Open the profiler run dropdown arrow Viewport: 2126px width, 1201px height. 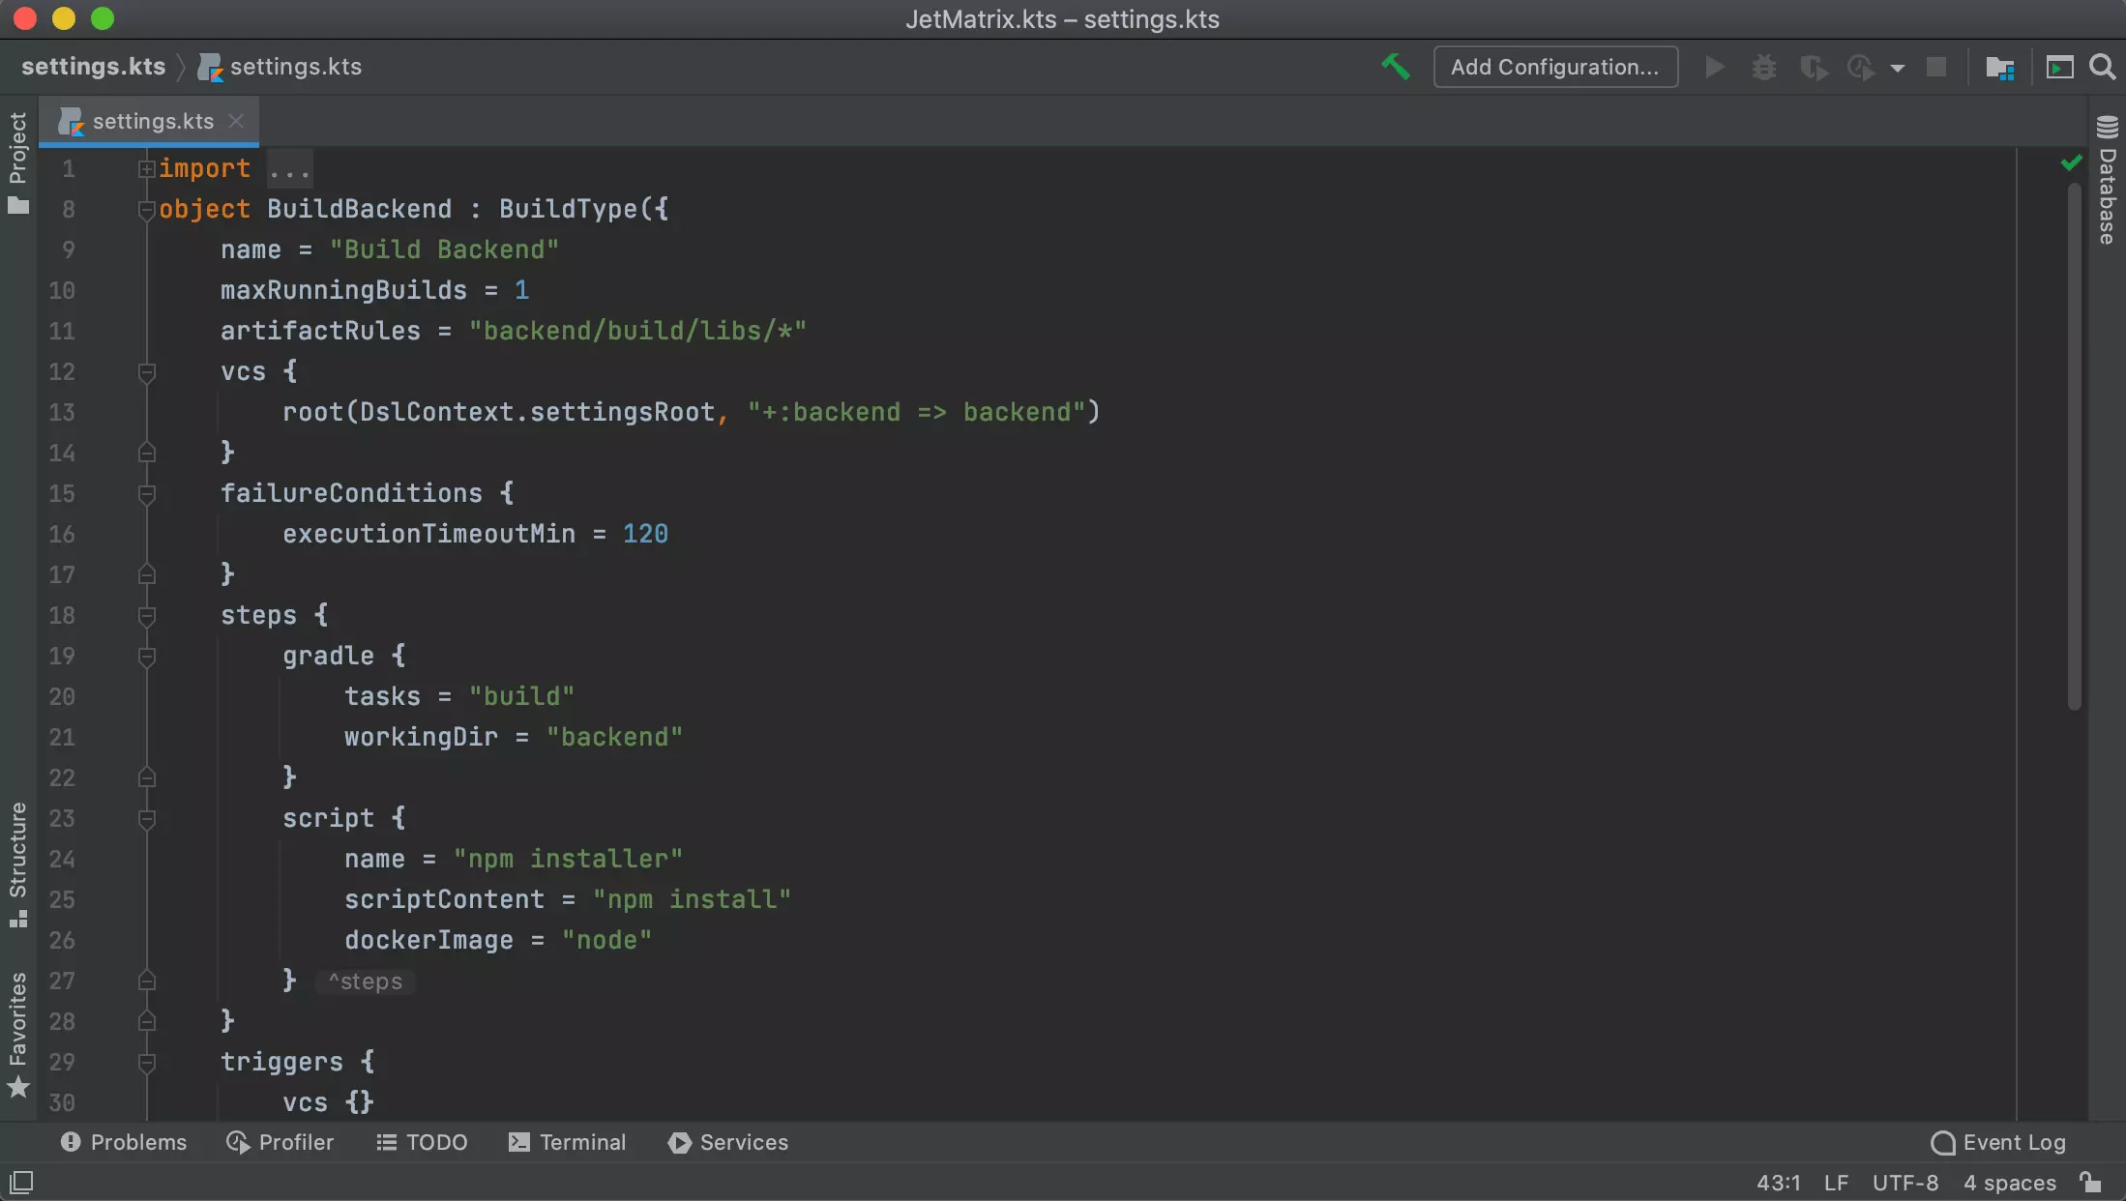point(1898,68)
